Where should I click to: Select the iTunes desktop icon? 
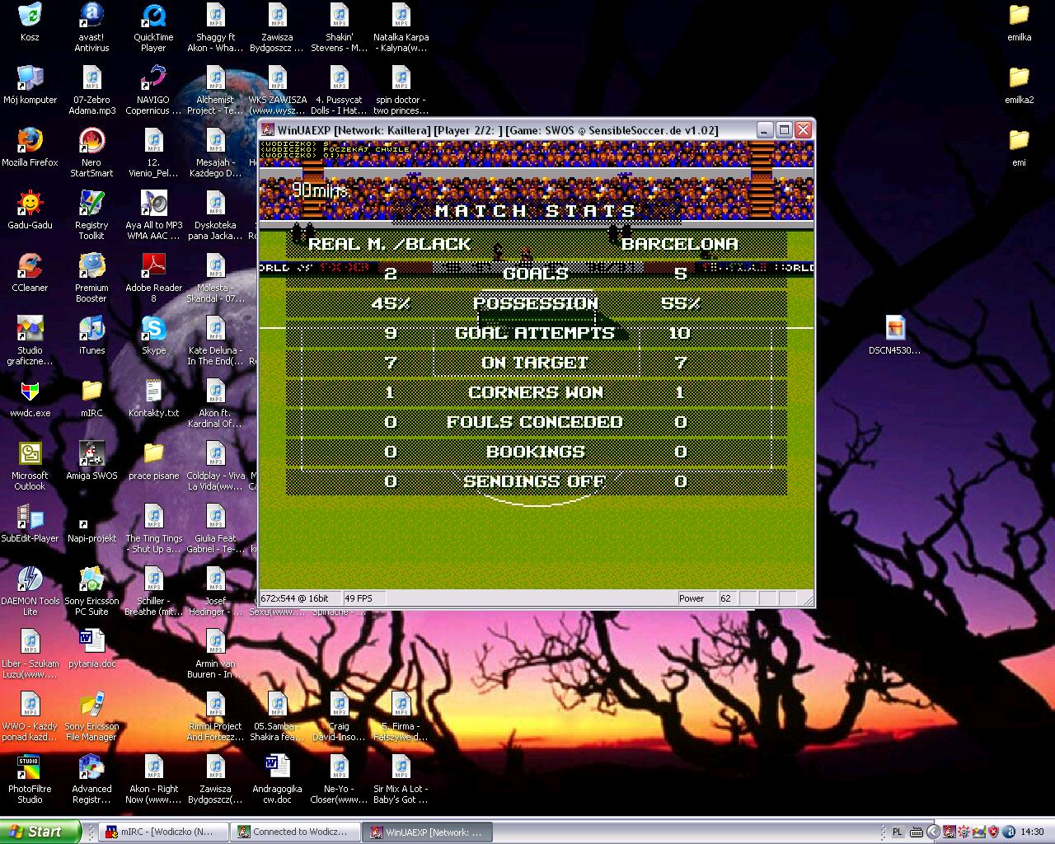coord(91,329)
